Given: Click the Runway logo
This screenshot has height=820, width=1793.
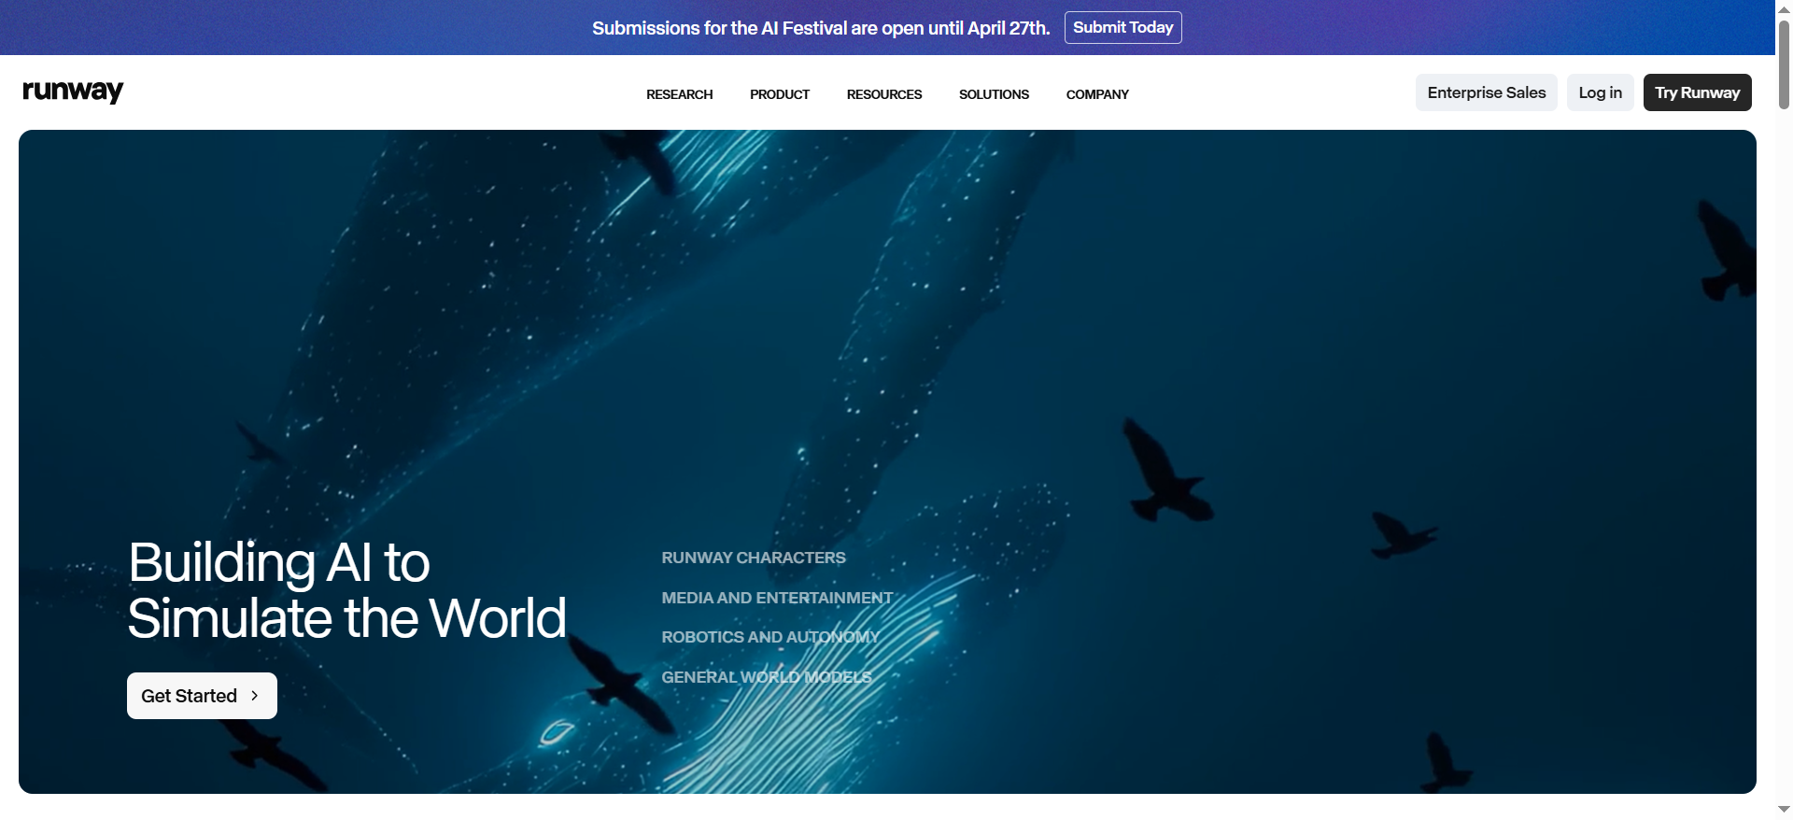Looking at the screenshot, I should pos(73,92).
